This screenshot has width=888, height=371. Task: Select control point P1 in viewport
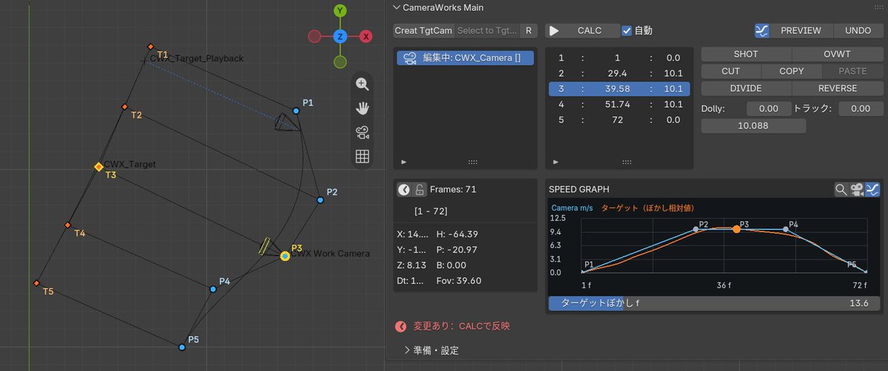click(296, 111)
